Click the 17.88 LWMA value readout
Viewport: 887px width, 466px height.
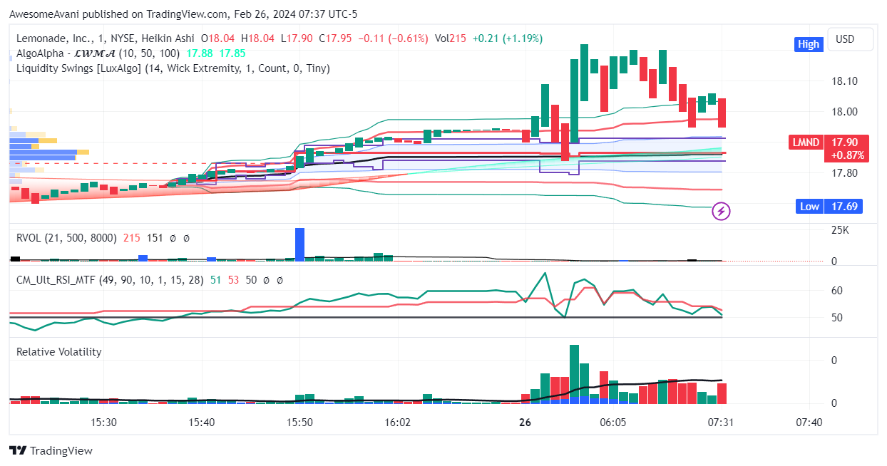coord(198,53)
